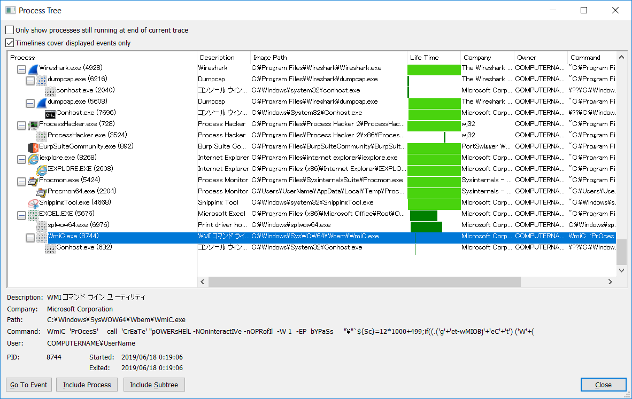Screen dimensions: 632x399
Task: Click the dumpcap.exe (6216) process icon
Action: click(x=42, y=81)
